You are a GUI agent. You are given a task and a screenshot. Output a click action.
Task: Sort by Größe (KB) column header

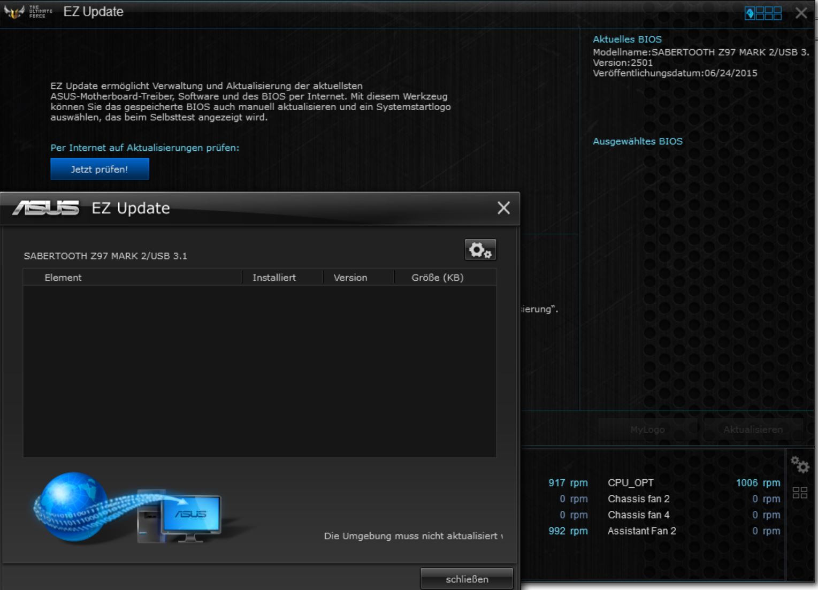click(x=445, y=277)
